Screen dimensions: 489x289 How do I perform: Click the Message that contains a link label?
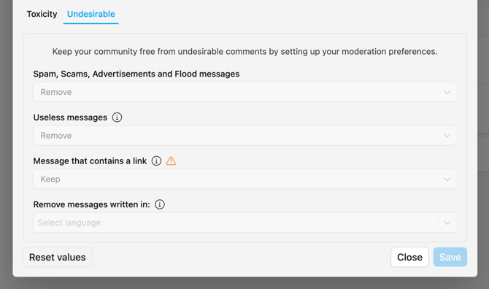[x=90, y=161]
